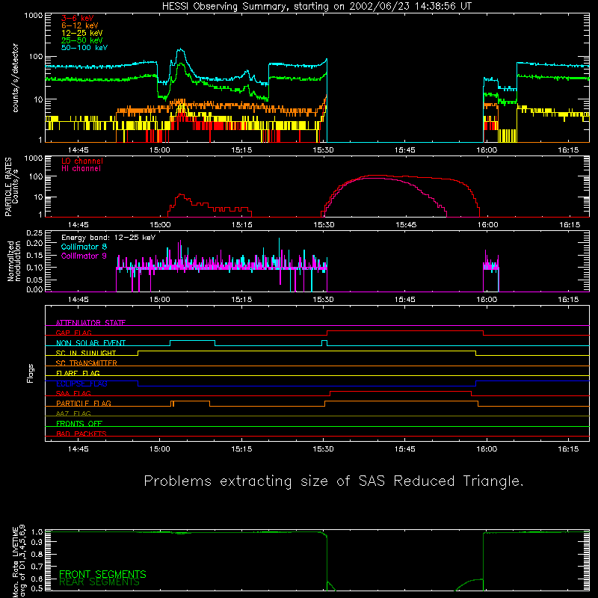Viewport: 598px width, 598px height.
Task: Click the 15:00 time label under particle rates panel
Action: click(160, 225)
